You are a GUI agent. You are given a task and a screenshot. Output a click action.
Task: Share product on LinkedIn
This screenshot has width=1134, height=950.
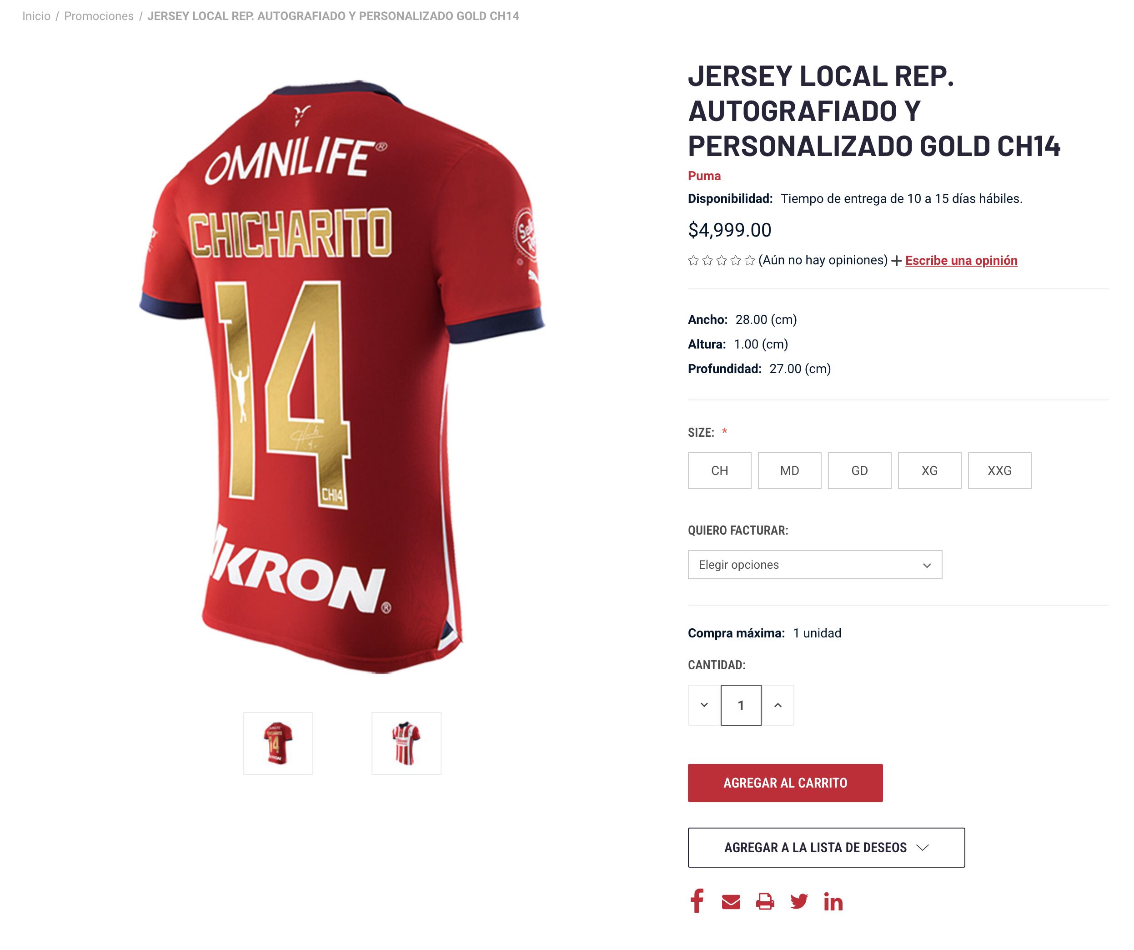(833, 902)
